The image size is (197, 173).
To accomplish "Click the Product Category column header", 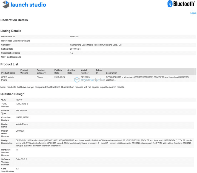I will pos(41,72).
